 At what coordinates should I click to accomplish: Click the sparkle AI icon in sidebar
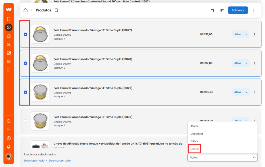(x=9, y=130)
